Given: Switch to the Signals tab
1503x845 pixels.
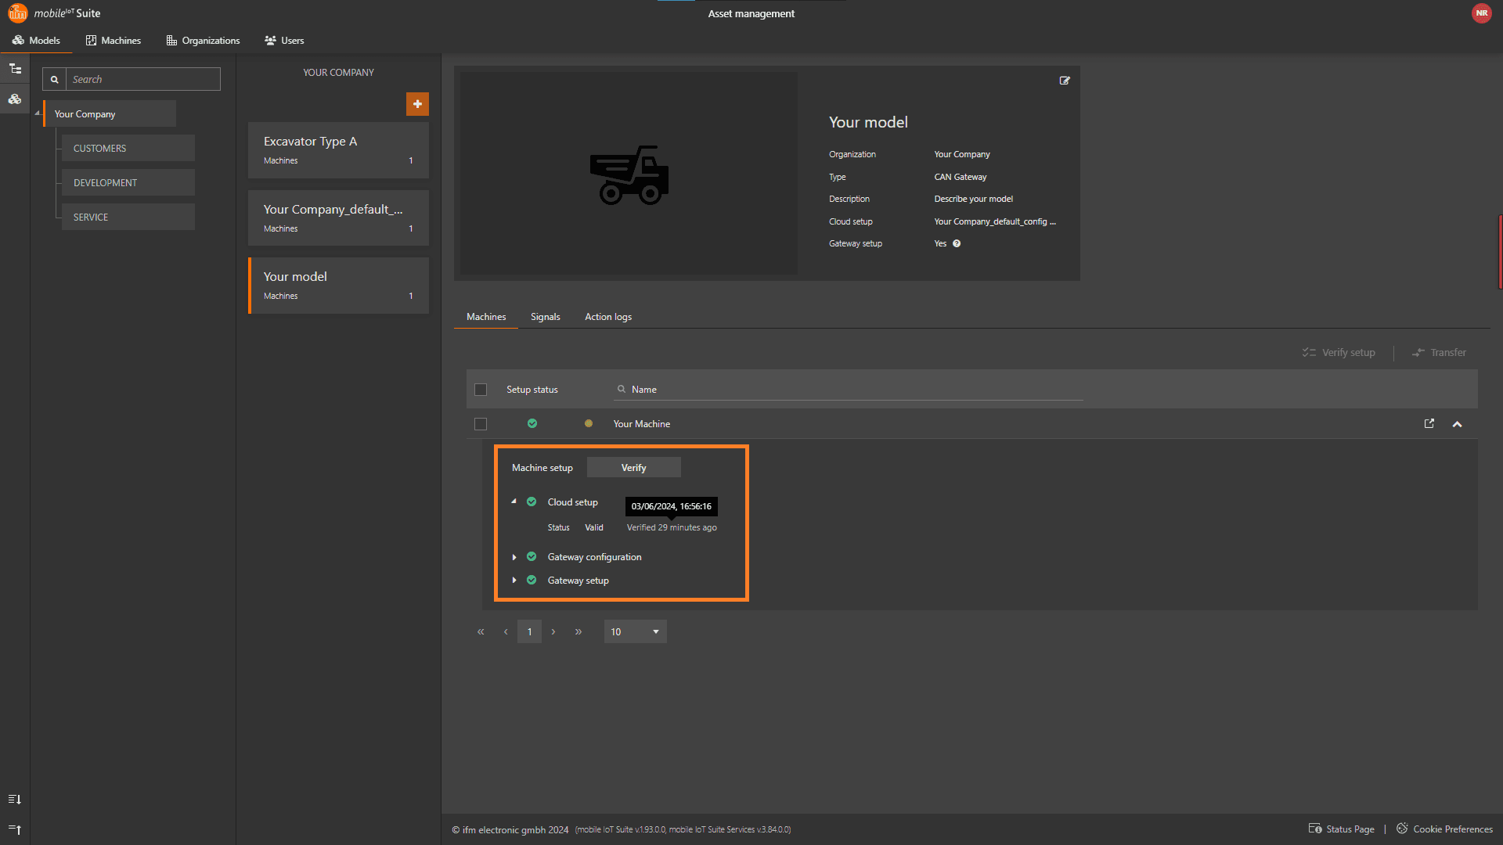Looking at the screenshot, I should [x=545, y=317].
